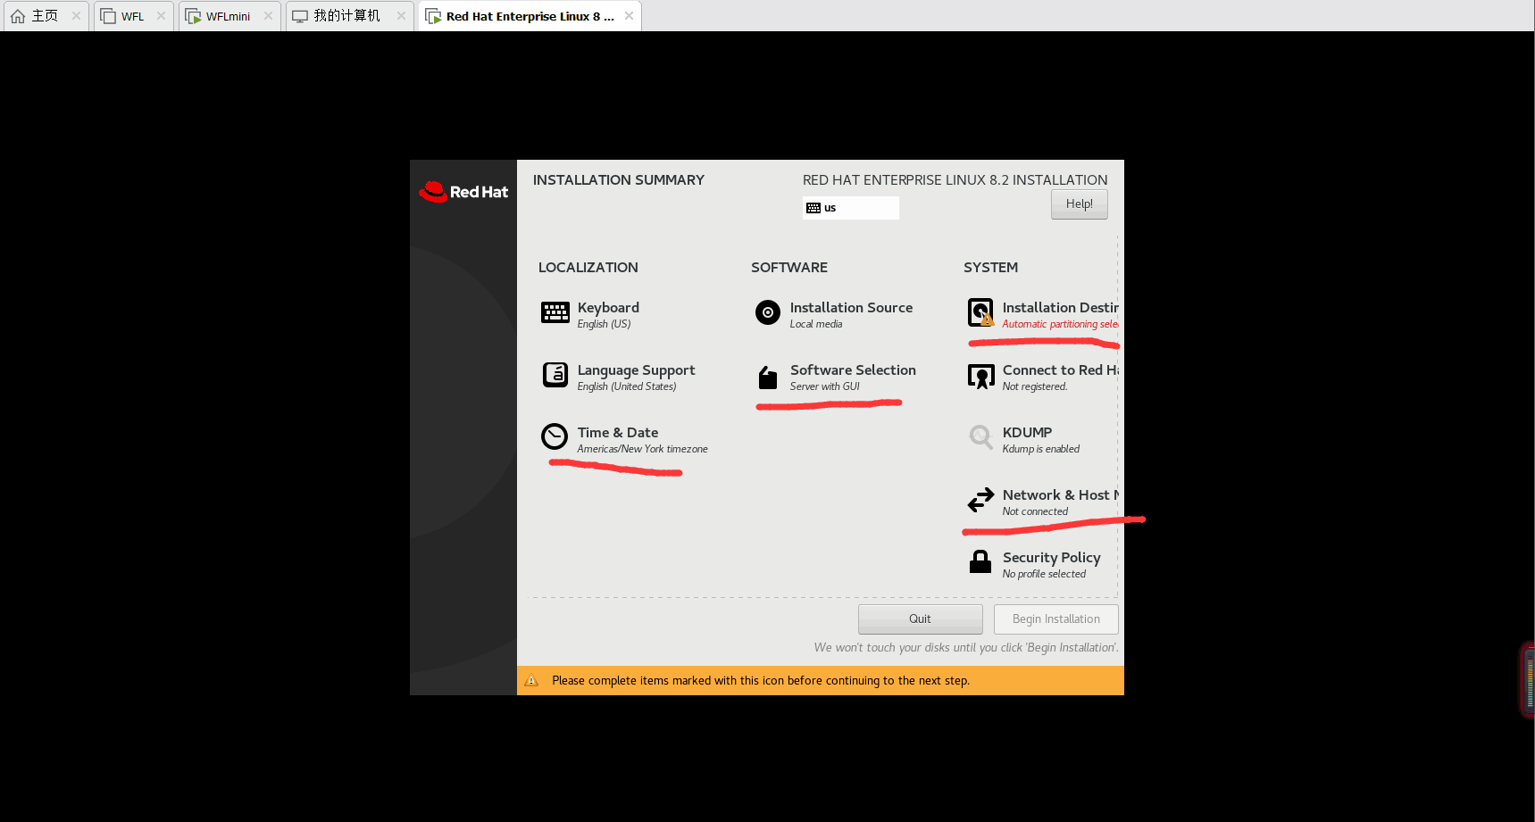Open Security Policy settings
Viewport: 1535px width, 822px height.
tap(1051, 558)
